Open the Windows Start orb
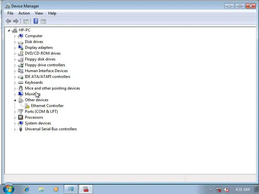The width and height of the screenshot is (259, 194). tap(8, 189)
